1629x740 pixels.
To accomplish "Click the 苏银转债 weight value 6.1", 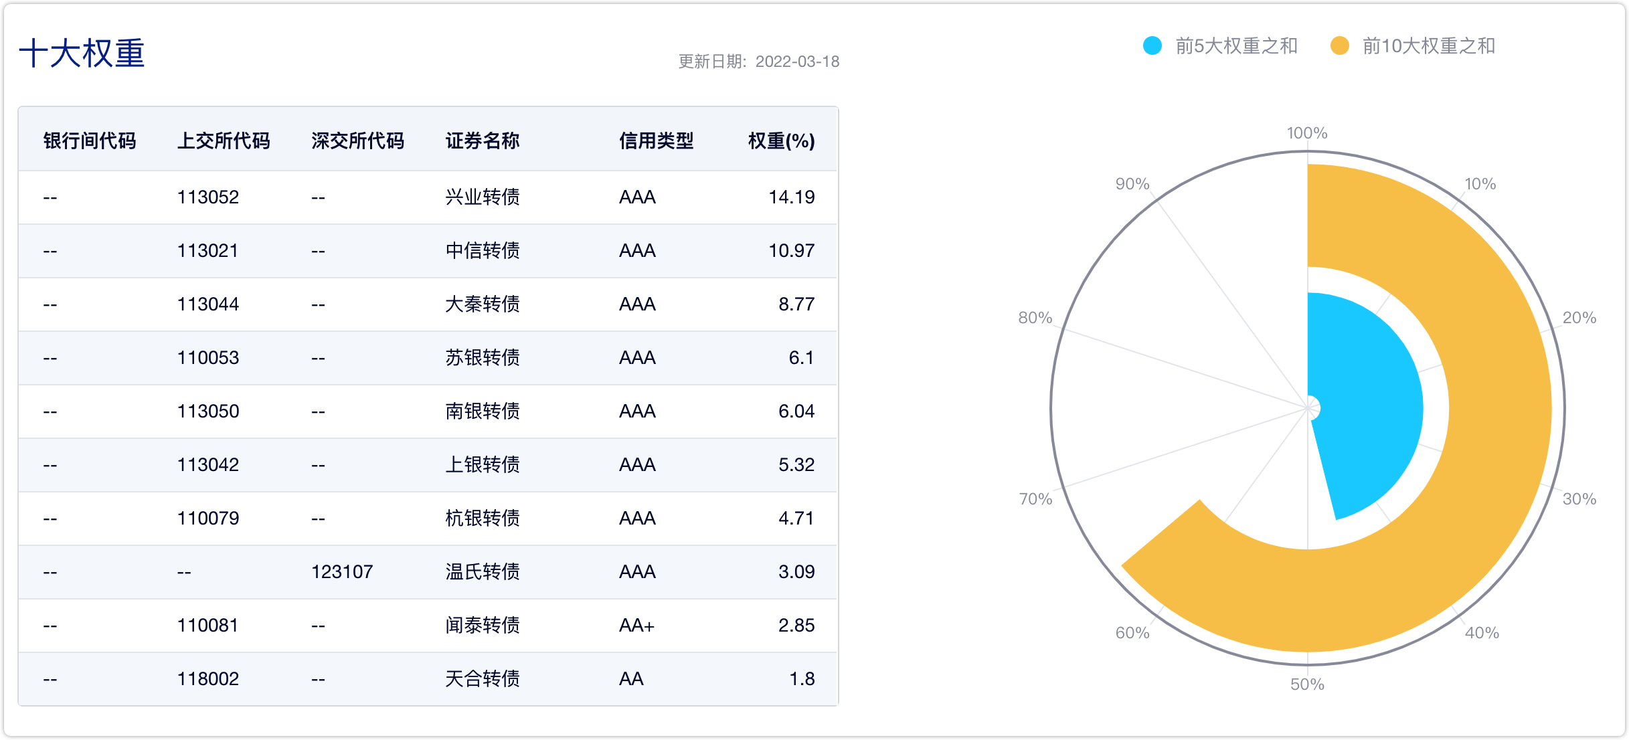I will click(x=801, y=357).
